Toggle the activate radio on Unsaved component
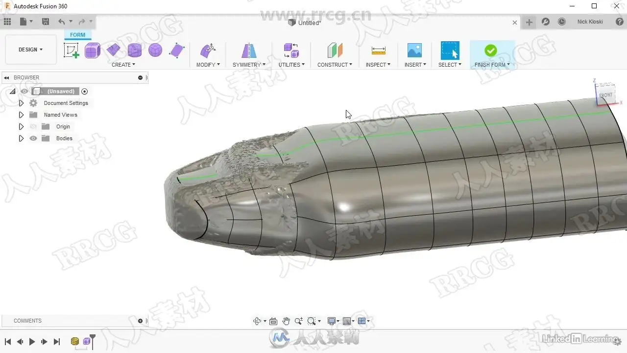Screen dimensions: 627x353 pos(85,91)
